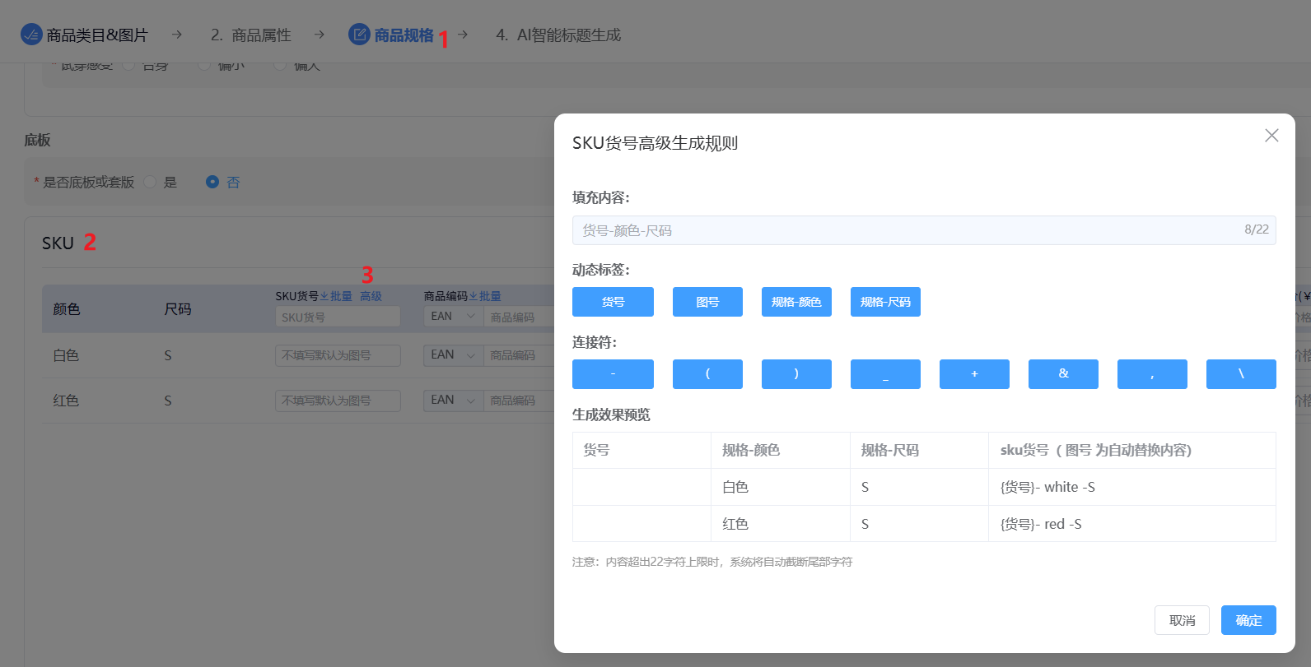Add the 规格-颜色 dynamic tag
Image resolution: width=1311 pixels, height=667 pixels.
pos(796,302)
